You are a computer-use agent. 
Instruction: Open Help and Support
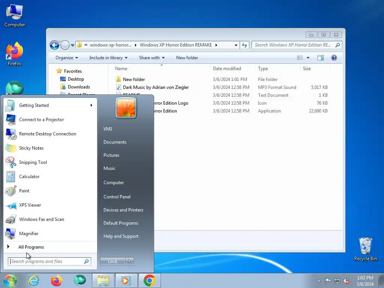coord(121,236)
